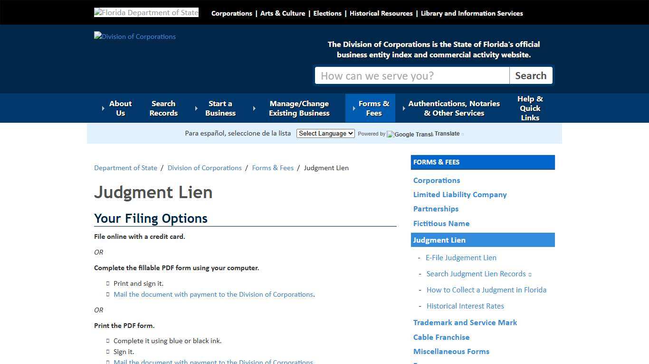
Task: Open the Select Language dropdown
Action: click(x=325, y=133)
